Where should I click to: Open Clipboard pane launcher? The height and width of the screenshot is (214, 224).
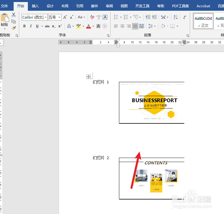pos(17,36)
